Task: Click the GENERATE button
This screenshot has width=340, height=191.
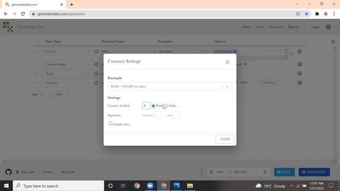Action: point(314,172)
